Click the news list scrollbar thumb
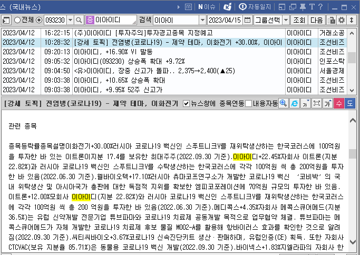360x255 pixels. [x=352, y=57]
